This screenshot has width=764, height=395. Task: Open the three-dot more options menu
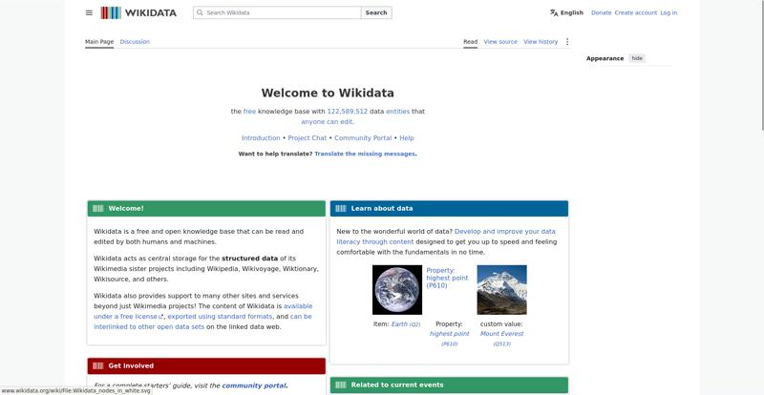567,42
